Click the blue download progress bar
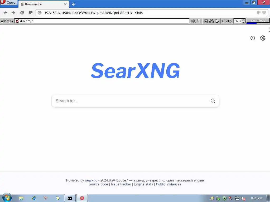Viewport: 270px width, 202px height. point(251,23)
